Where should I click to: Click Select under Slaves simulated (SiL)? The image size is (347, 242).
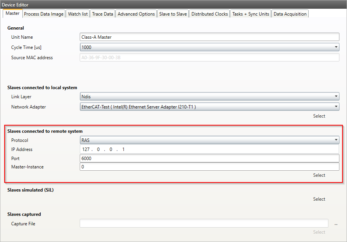point(319,199)
